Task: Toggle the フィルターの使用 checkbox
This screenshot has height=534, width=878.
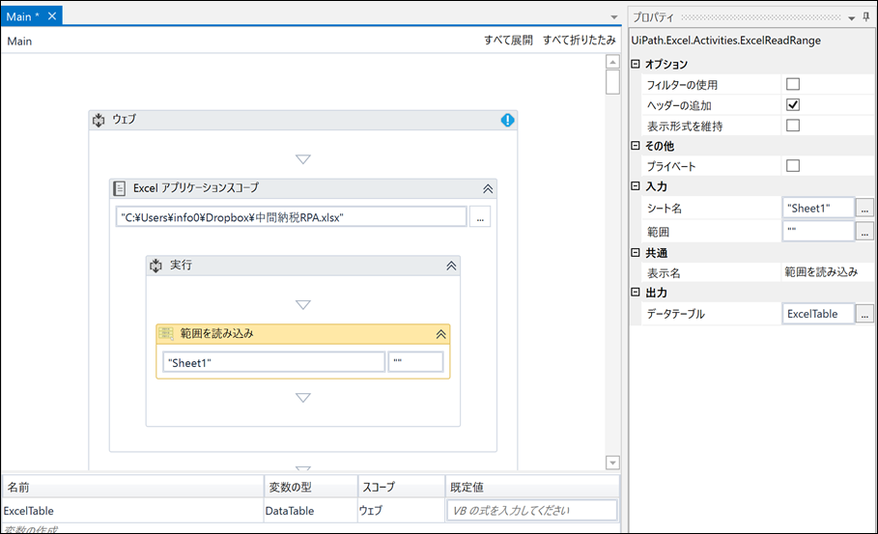Action: pyautogui.click(x=793, y=84)
